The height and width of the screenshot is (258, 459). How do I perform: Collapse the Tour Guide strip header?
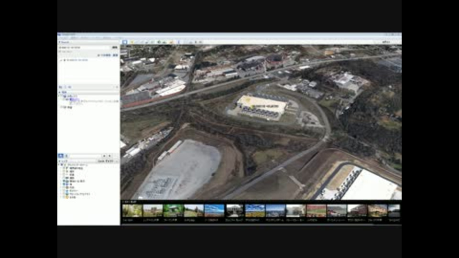(129, 202)
